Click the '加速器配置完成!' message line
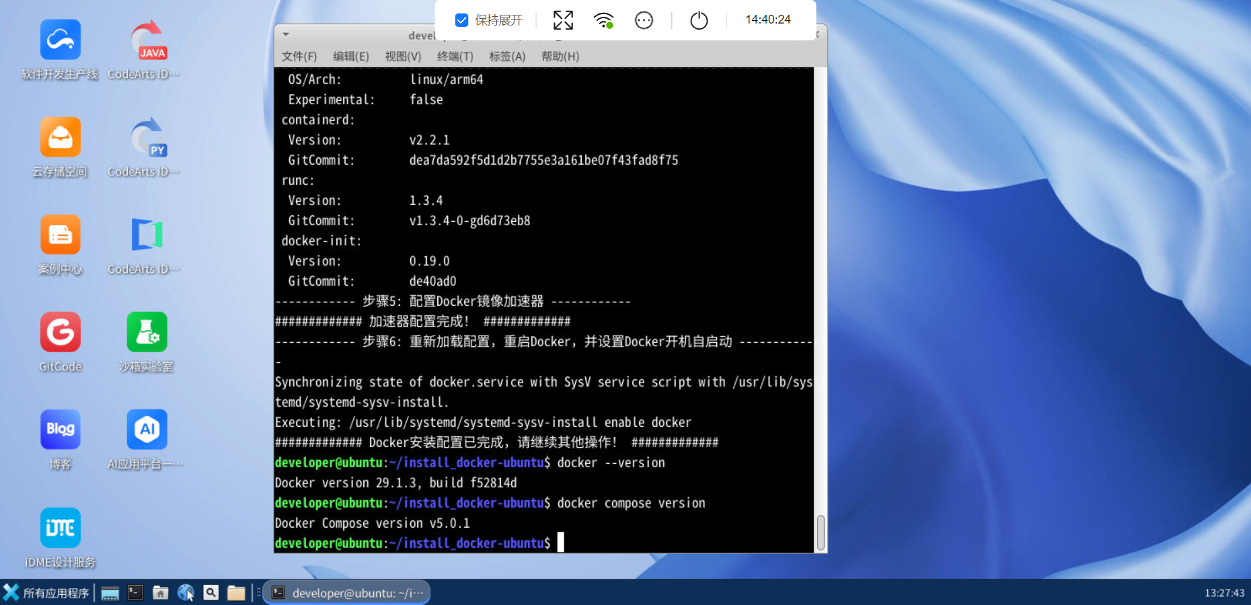Viewport: 1251px width, 605px height. [422, 321]
